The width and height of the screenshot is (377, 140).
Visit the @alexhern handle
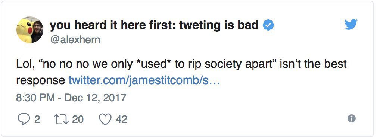[x=75, y=39]
